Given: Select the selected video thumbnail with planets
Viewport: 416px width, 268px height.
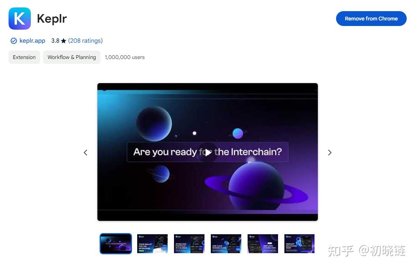Looking at the screenshot, I should pyautogui.click(x=116, y=244).
